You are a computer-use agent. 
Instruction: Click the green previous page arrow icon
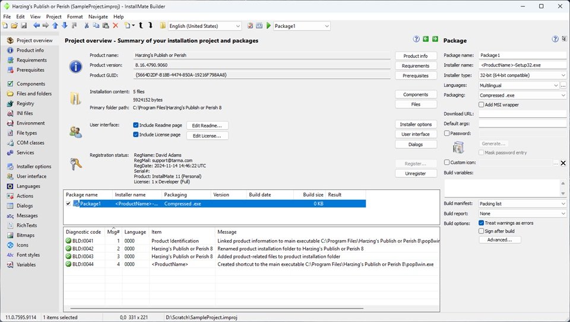coord(426,39)
